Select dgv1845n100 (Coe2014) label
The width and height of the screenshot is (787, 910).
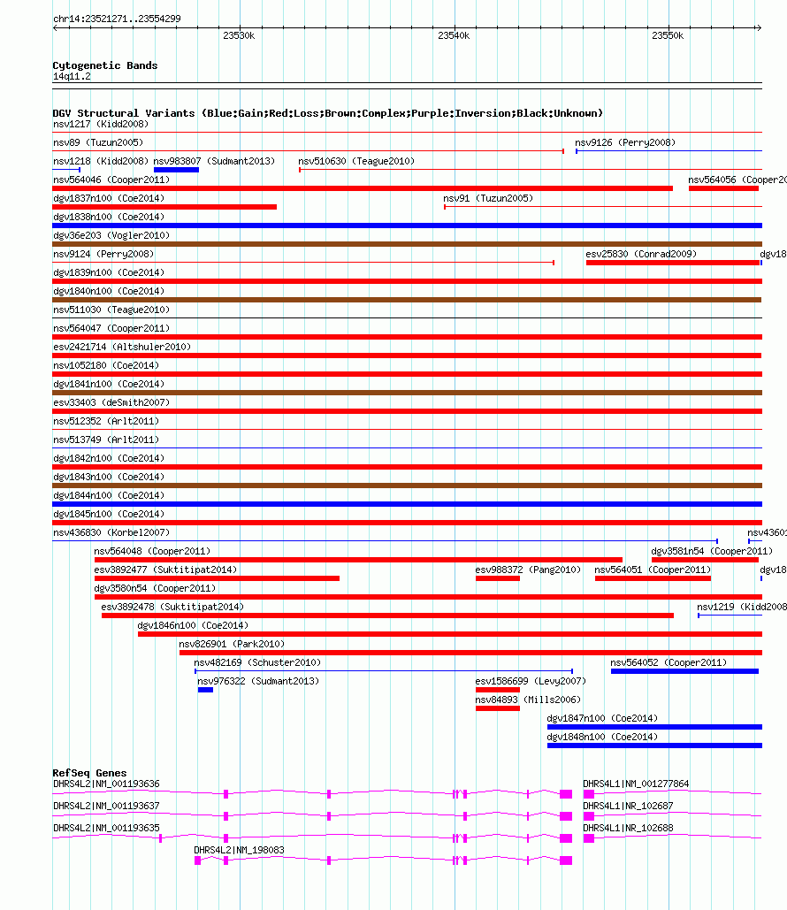coord(109,514)
